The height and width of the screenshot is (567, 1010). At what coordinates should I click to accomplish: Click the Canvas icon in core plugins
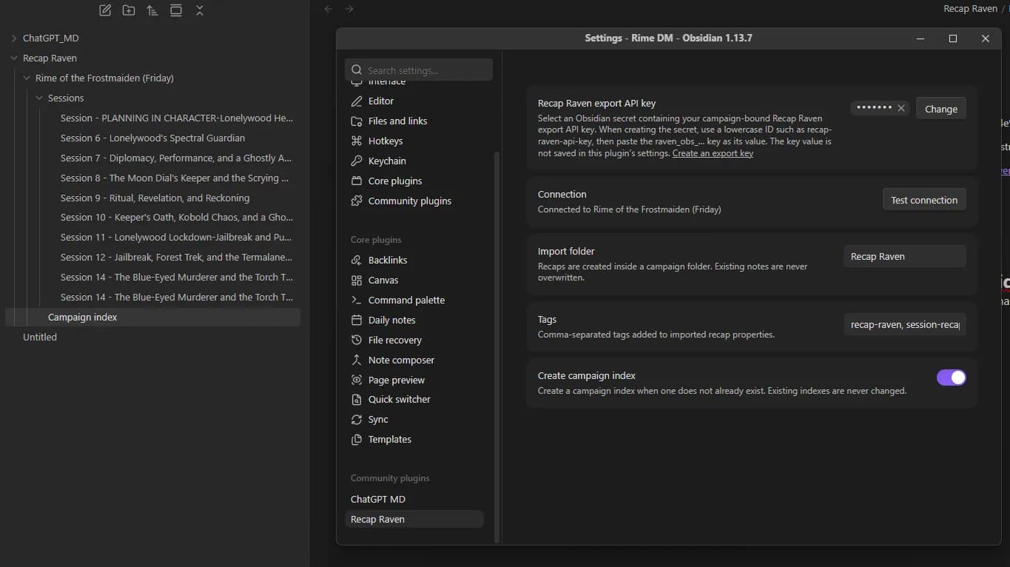click(x=357, y=281)
